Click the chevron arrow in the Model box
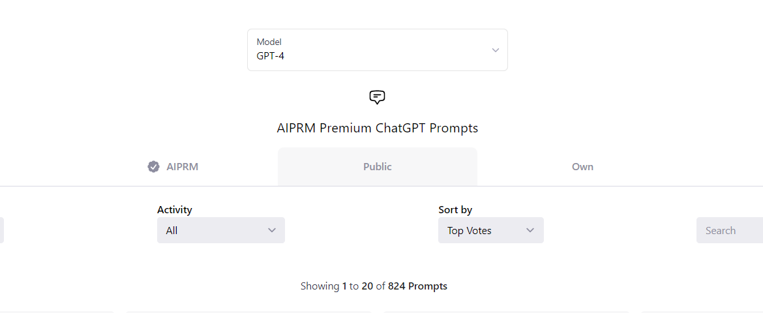The height and width of the screenshot is (313, 763). click(496, 50)
